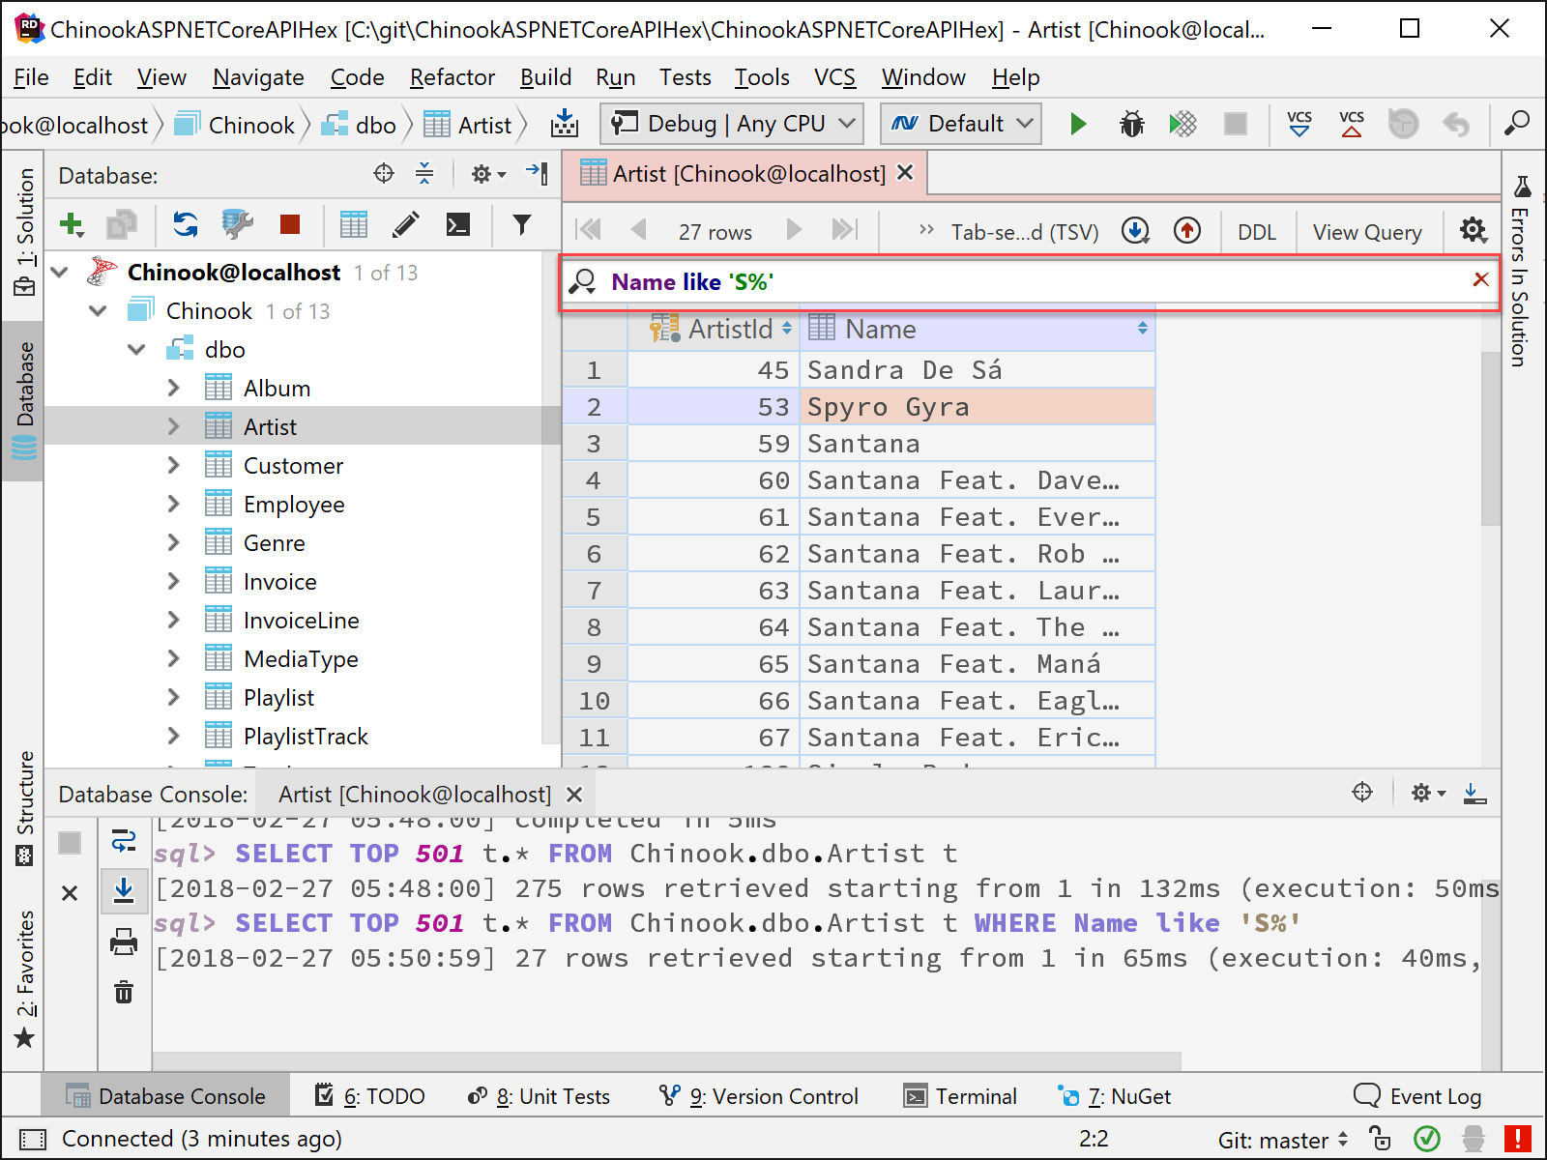Add a new data source with plus icon
Viewport: 1547px width, 1160px height.
(72, 225)
